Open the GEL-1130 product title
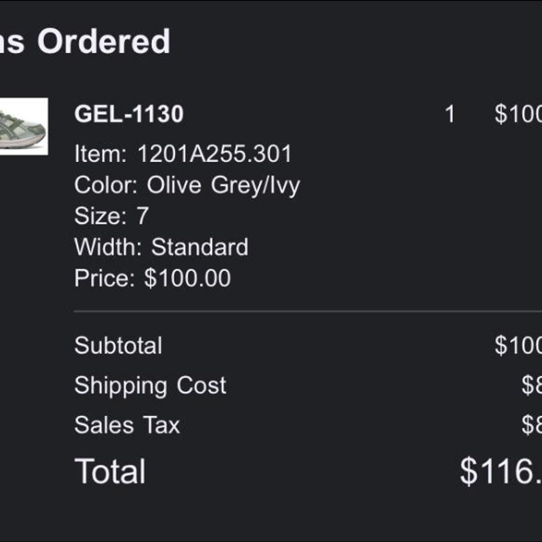Viewport: 542px width, 542px height. 129,114
